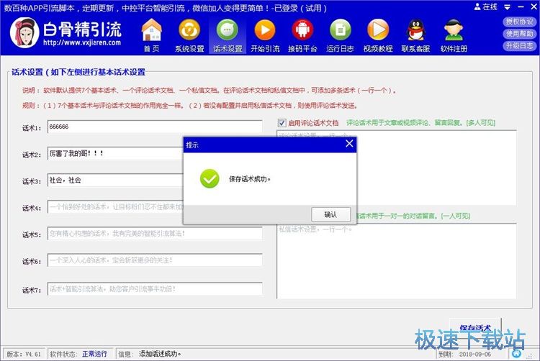This screenshot has width=540, height=361.
Task: Click the 添加话述成功 info message
Action: click(160, 354)
